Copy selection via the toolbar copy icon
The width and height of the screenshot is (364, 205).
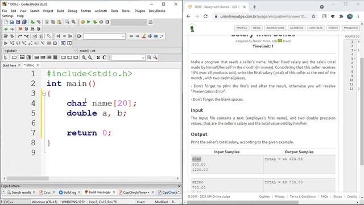point(53,22)
